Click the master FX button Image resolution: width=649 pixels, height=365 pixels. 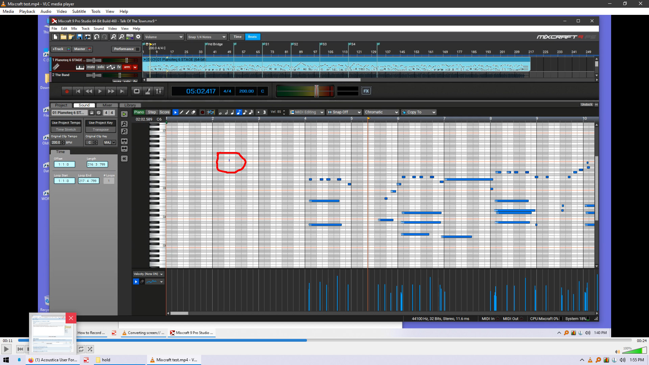click(366, 91)
